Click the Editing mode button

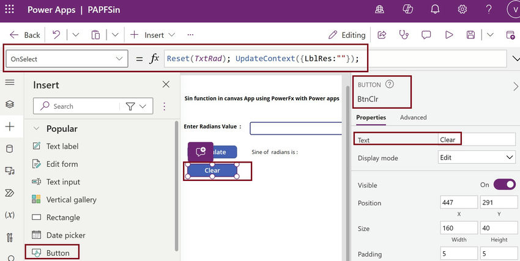click(x=347, y=35)
